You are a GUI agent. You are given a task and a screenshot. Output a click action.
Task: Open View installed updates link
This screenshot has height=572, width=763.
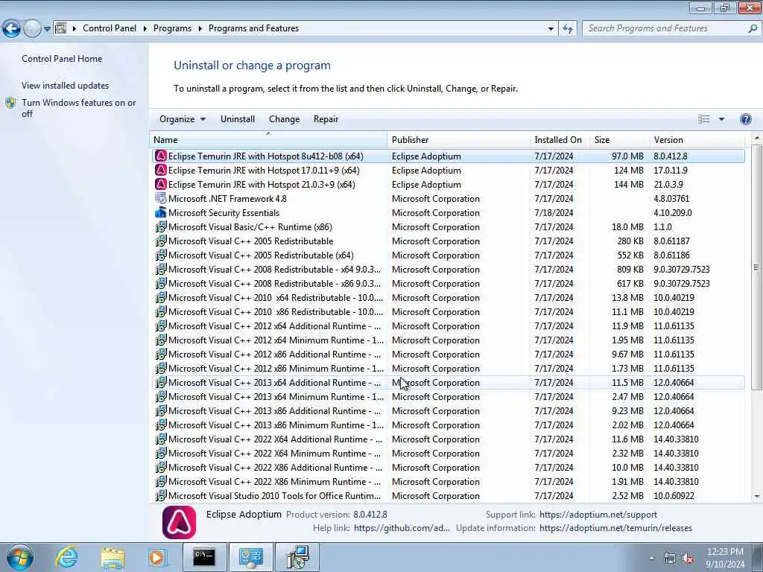66,86
